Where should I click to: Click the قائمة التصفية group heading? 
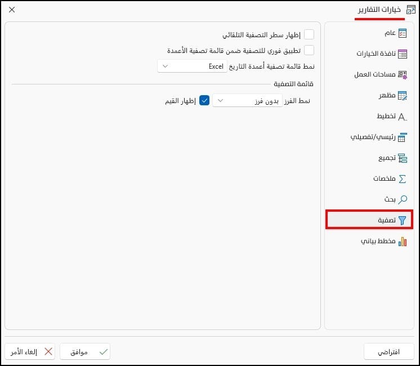293,84
